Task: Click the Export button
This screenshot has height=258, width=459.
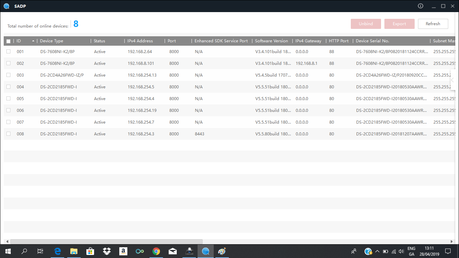Action: point(399,24)
